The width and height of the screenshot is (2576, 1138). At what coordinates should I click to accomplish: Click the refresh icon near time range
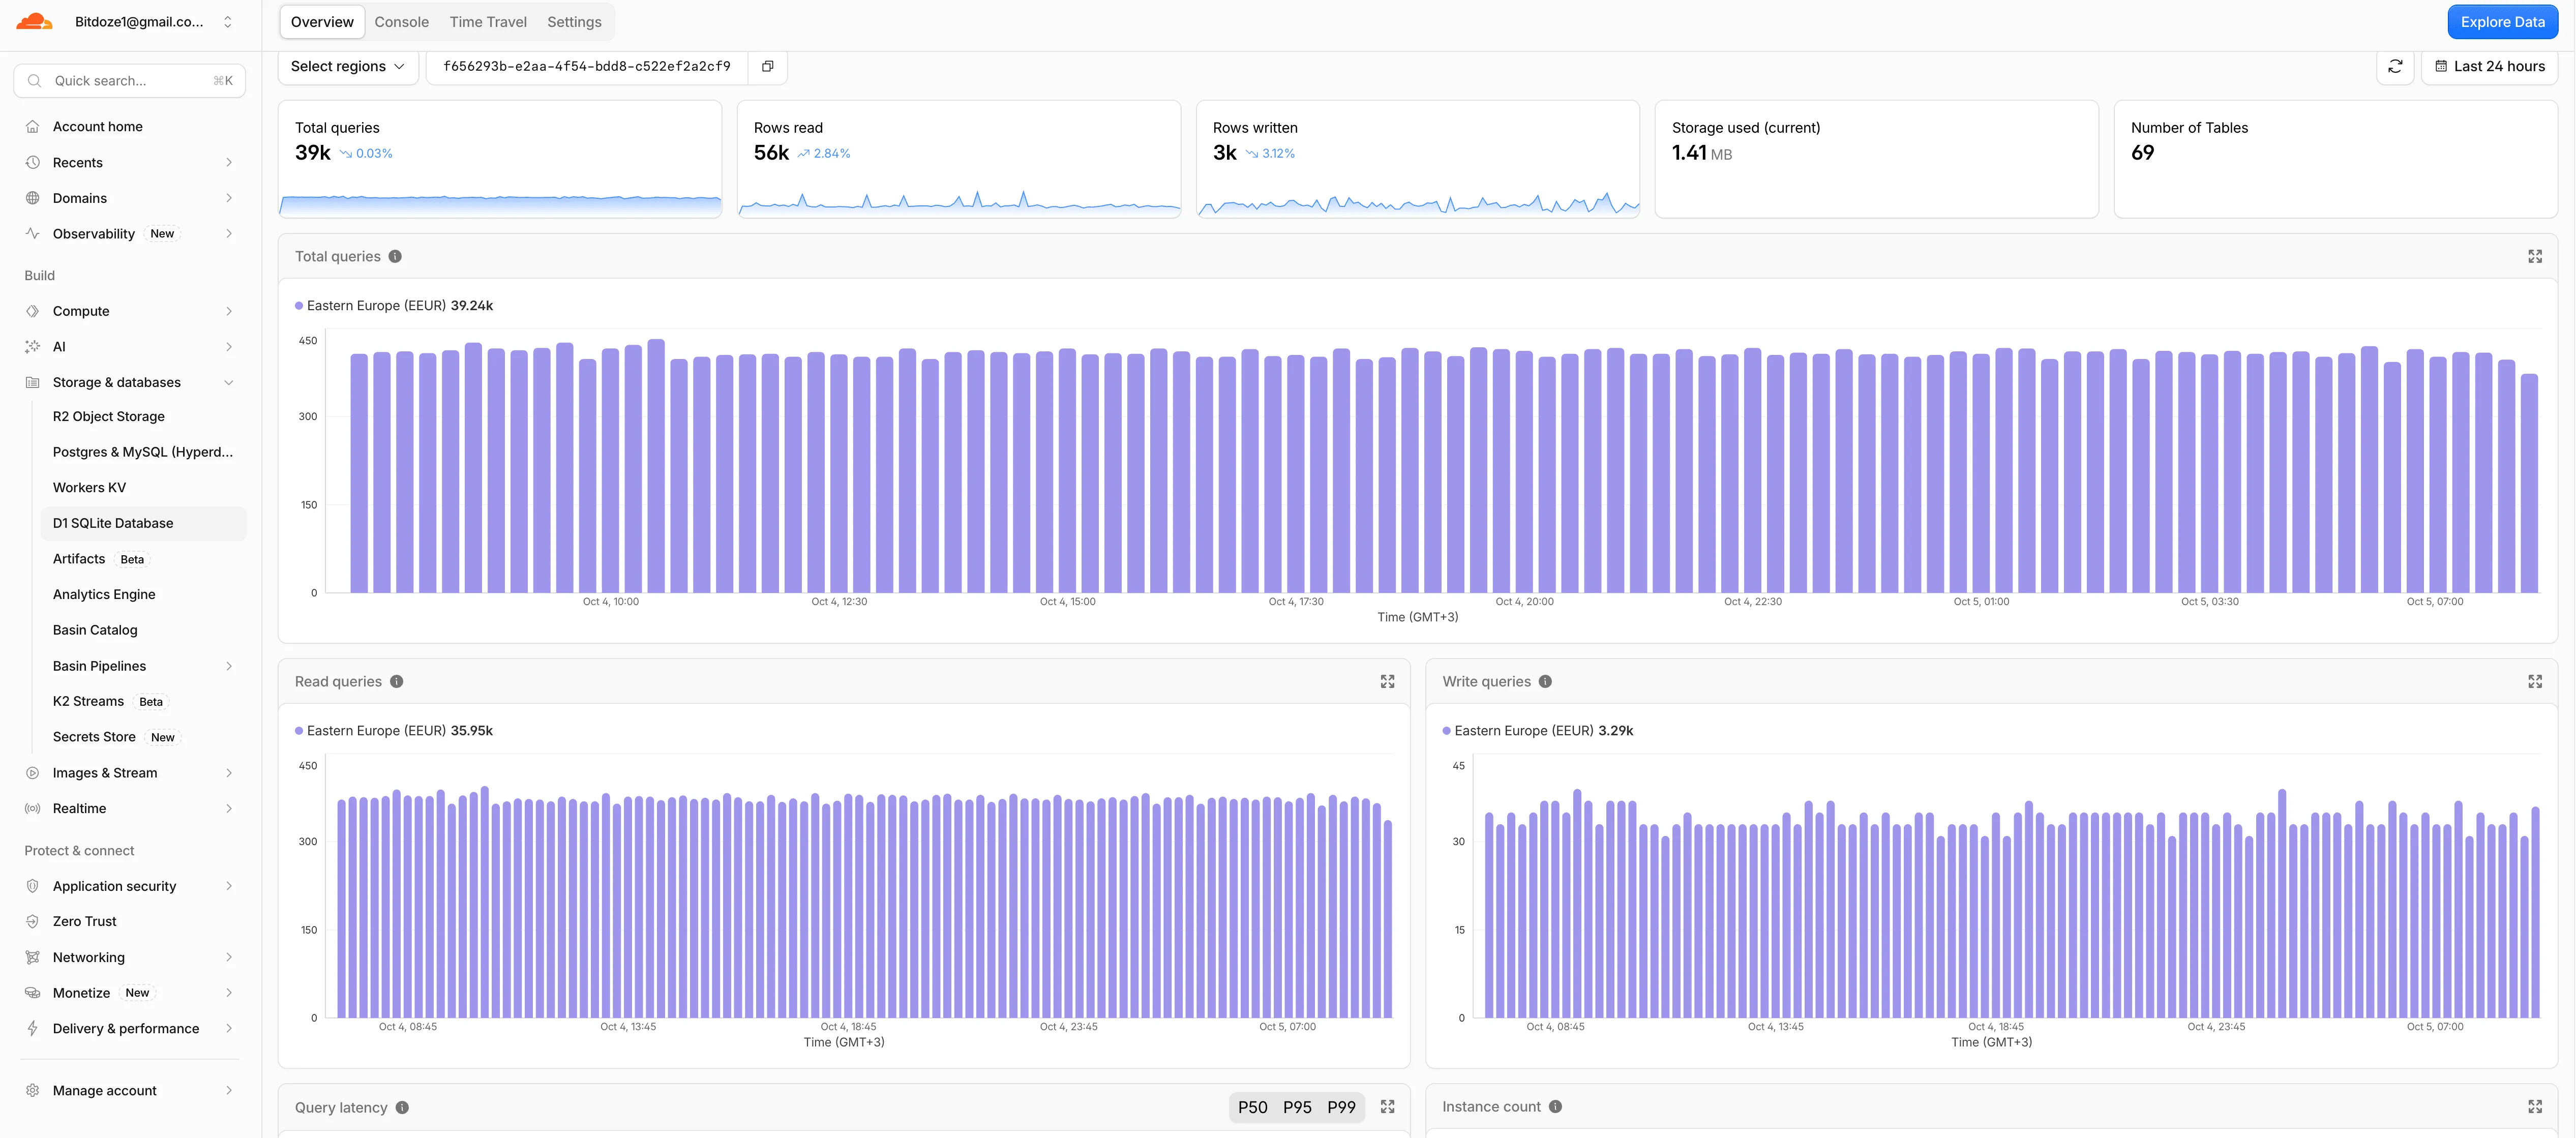click(2395, 66)
